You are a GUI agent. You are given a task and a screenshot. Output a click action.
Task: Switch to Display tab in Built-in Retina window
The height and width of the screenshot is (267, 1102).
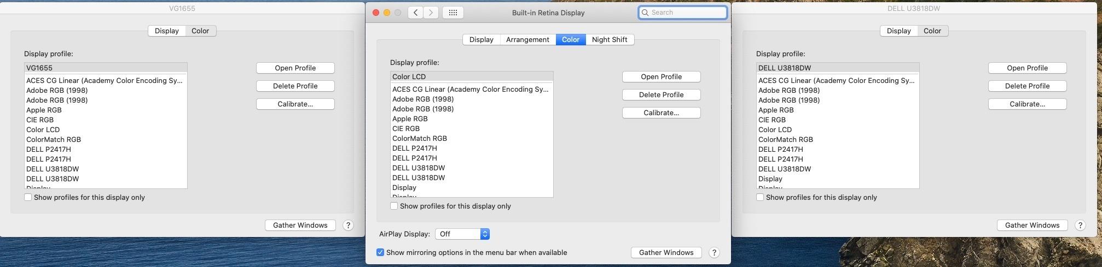[482, 39]
